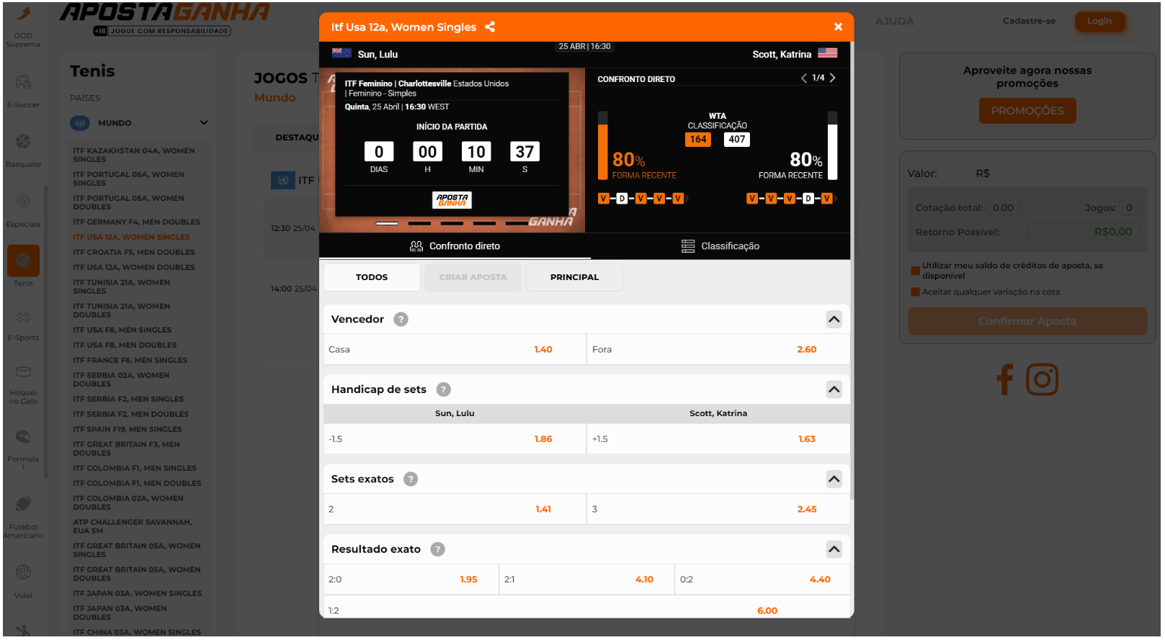Open Hóquei no Gelo section
The image size is (1165, 640).
click(23, 385)
